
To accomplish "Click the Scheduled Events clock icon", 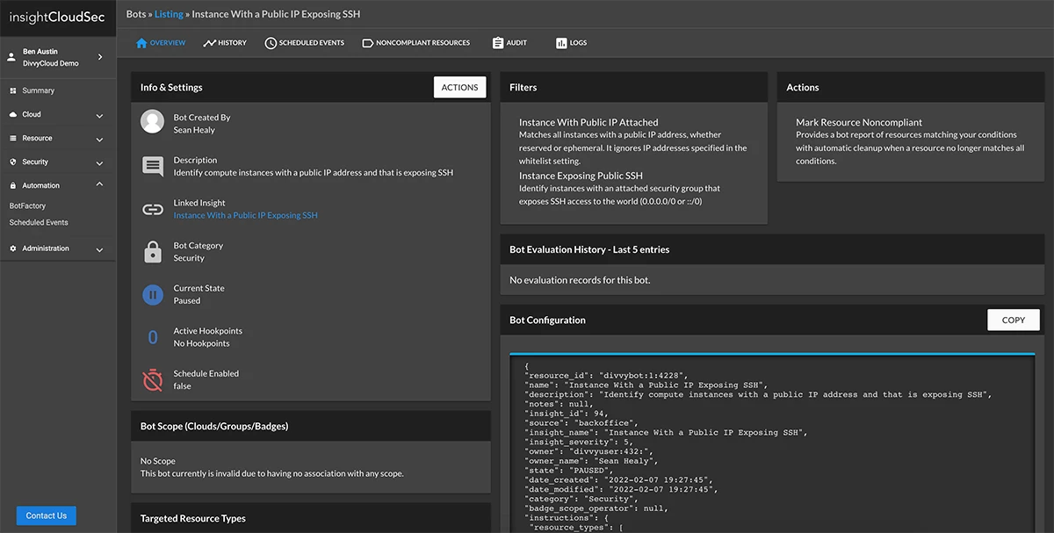I will pyautogui.click(x=271, y=42).
